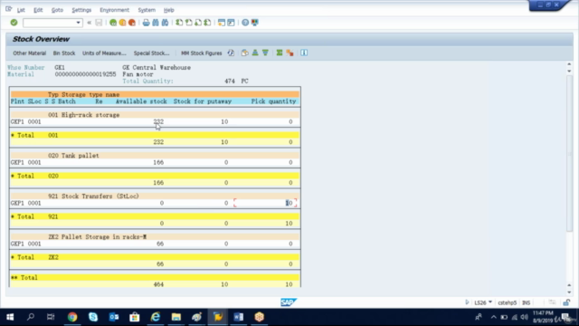Open the System menu
579x326 pixels.
tap(147, 10)
